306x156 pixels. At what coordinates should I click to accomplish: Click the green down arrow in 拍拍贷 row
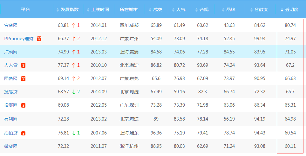click(74, 133)
